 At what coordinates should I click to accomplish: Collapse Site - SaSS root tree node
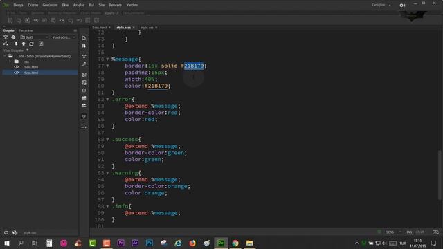[5, 56]
